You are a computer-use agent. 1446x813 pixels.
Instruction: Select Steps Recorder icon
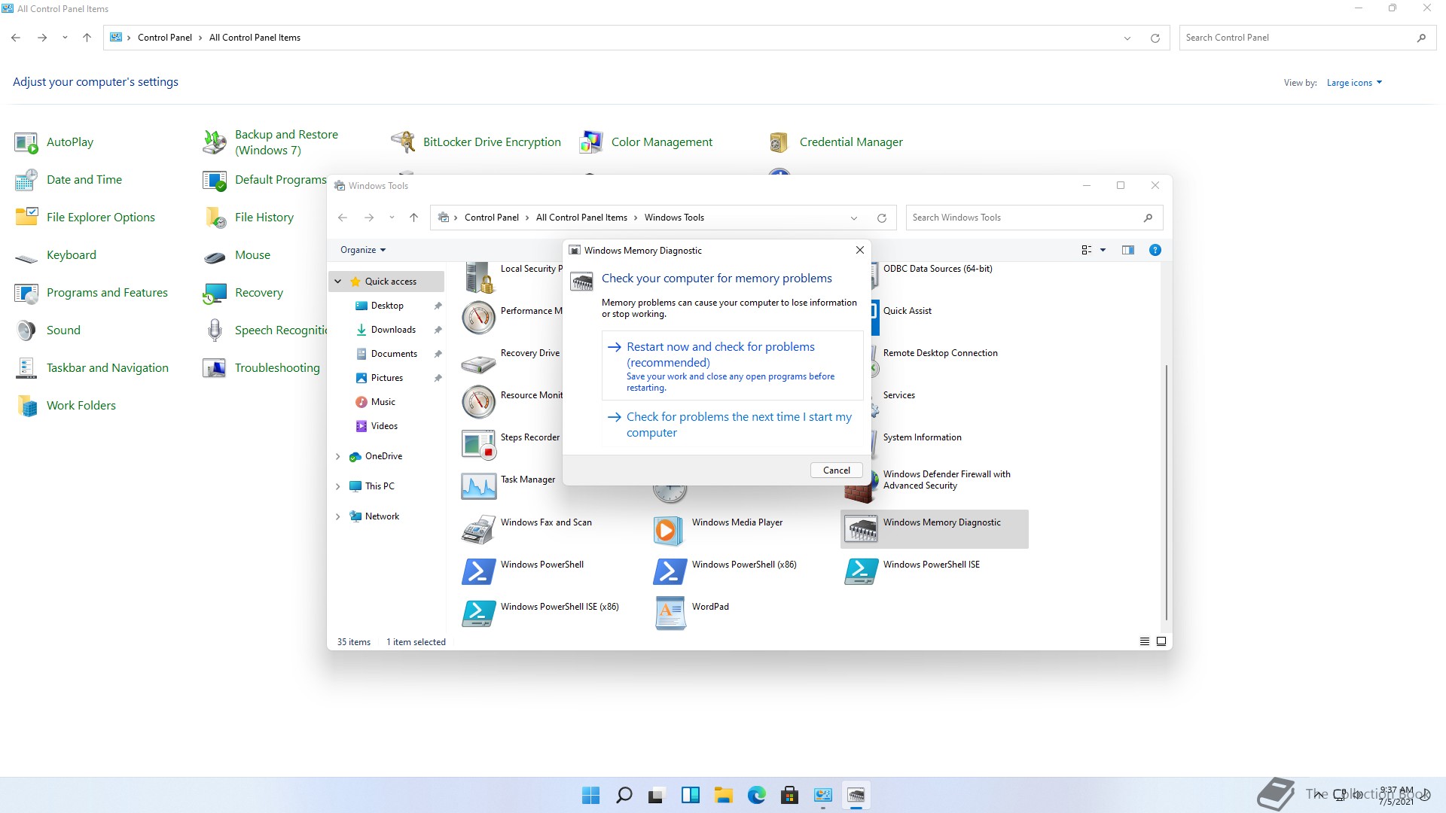(x=478, y=444)
